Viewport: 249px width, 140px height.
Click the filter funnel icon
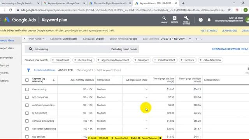28,70
